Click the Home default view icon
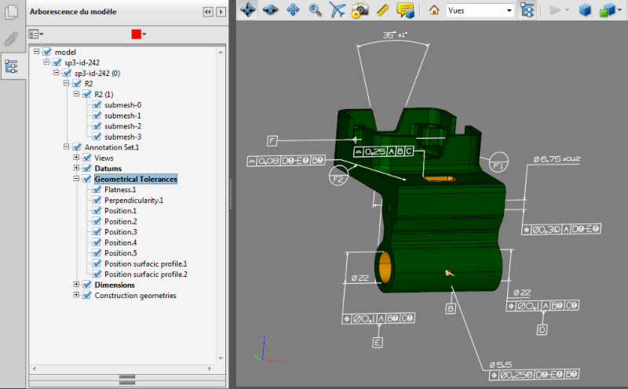The width and height of the screenshot is (628, 389). [x=433, y=10]
